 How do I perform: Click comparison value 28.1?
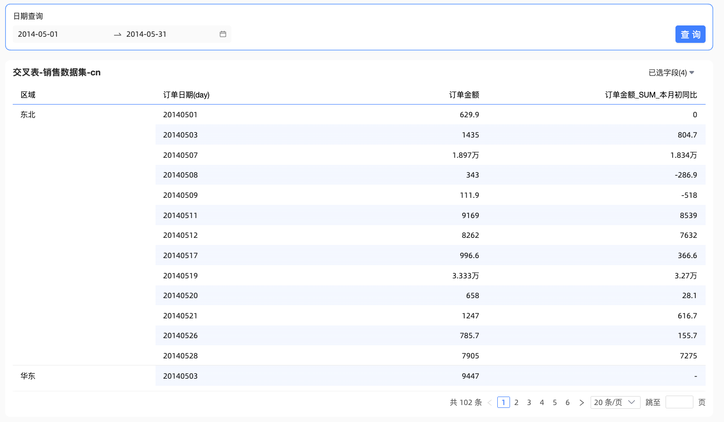click(690, 295)
